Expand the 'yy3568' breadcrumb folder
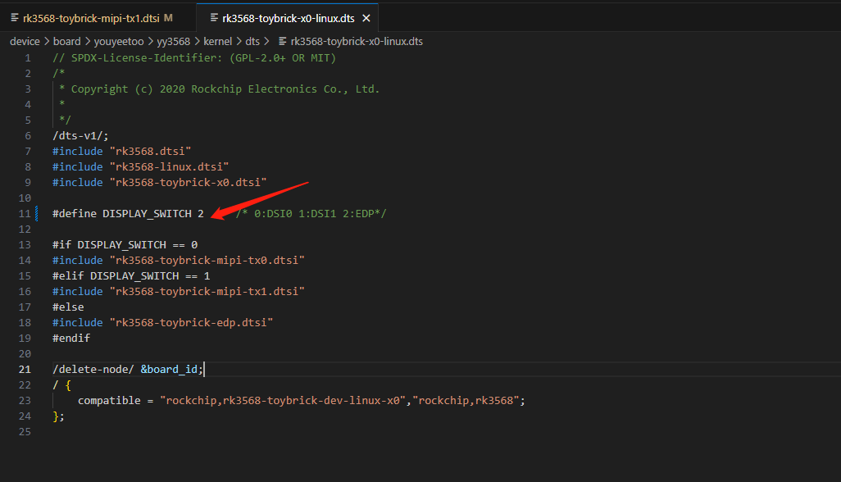841x482 pixels. point(173,41)
